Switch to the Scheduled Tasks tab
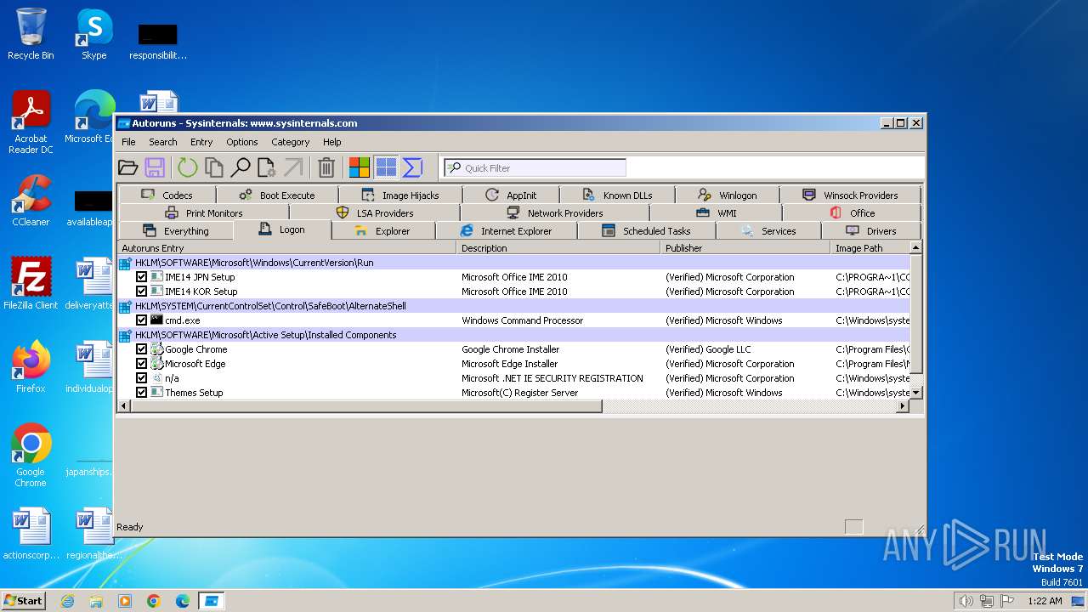The height and width of the screenshot is (612, 1088). tap(646, 230)
